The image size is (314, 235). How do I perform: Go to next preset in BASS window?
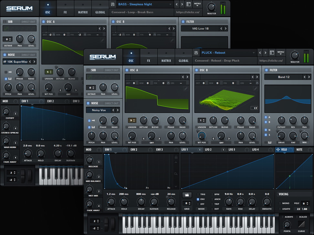coord(182,4)
